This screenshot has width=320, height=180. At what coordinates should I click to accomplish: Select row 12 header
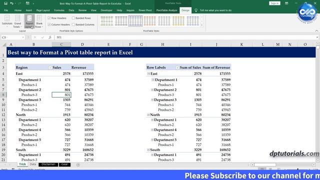point(3,115)
